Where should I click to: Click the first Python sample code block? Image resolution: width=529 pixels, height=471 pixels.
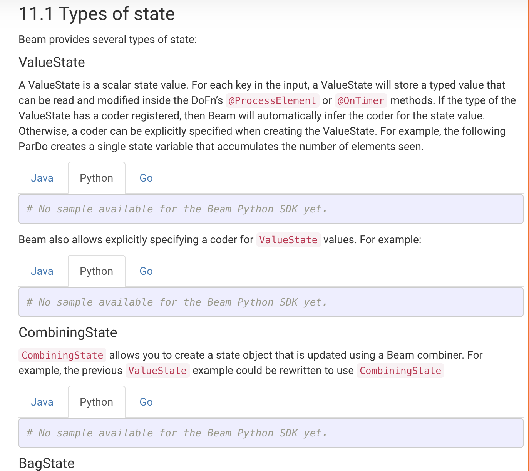[271, 209]
